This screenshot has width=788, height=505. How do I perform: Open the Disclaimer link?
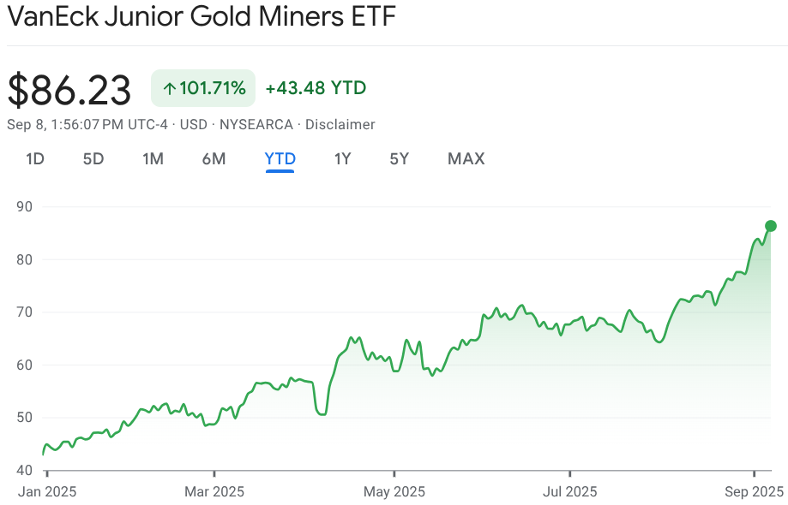click(340, 124)
